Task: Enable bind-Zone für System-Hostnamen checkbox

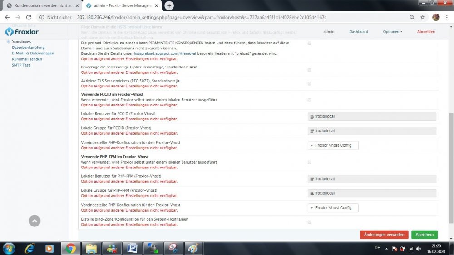Action: point(309,222)
